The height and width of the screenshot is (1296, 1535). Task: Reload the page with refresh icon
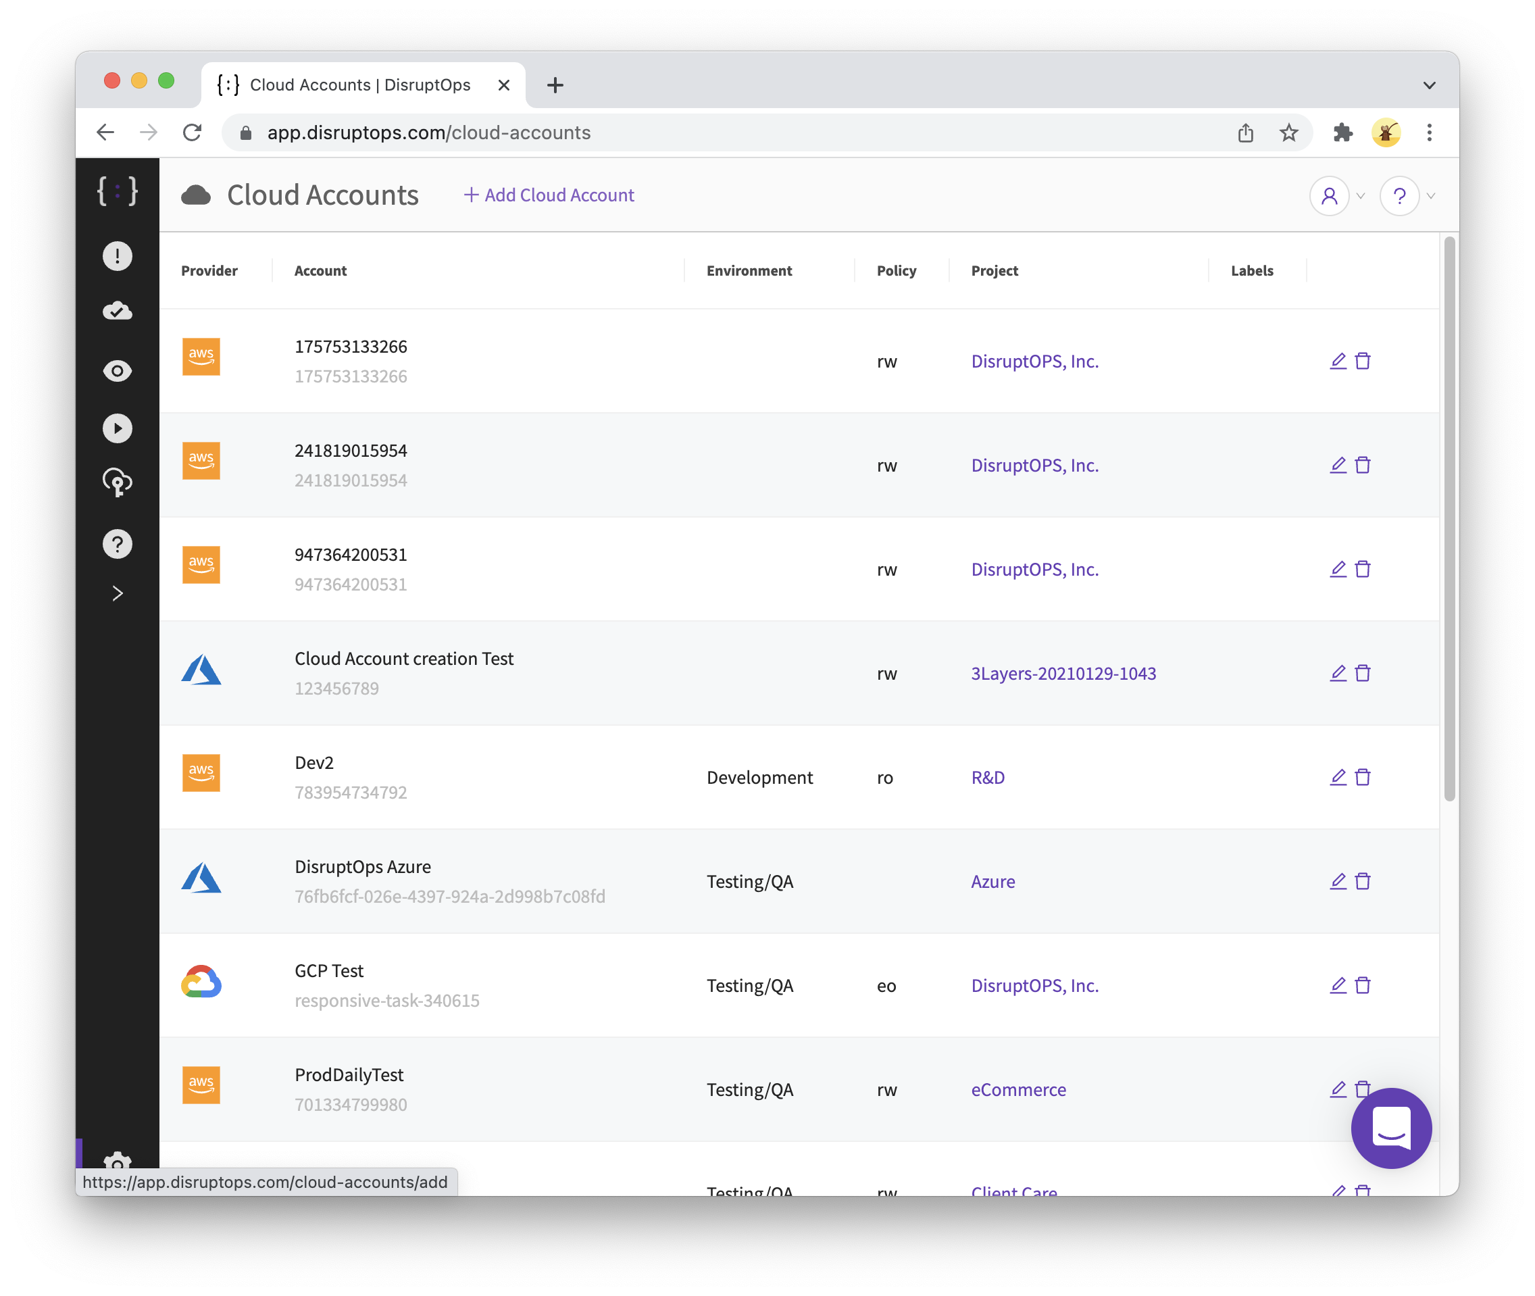(x=193, y=133)
